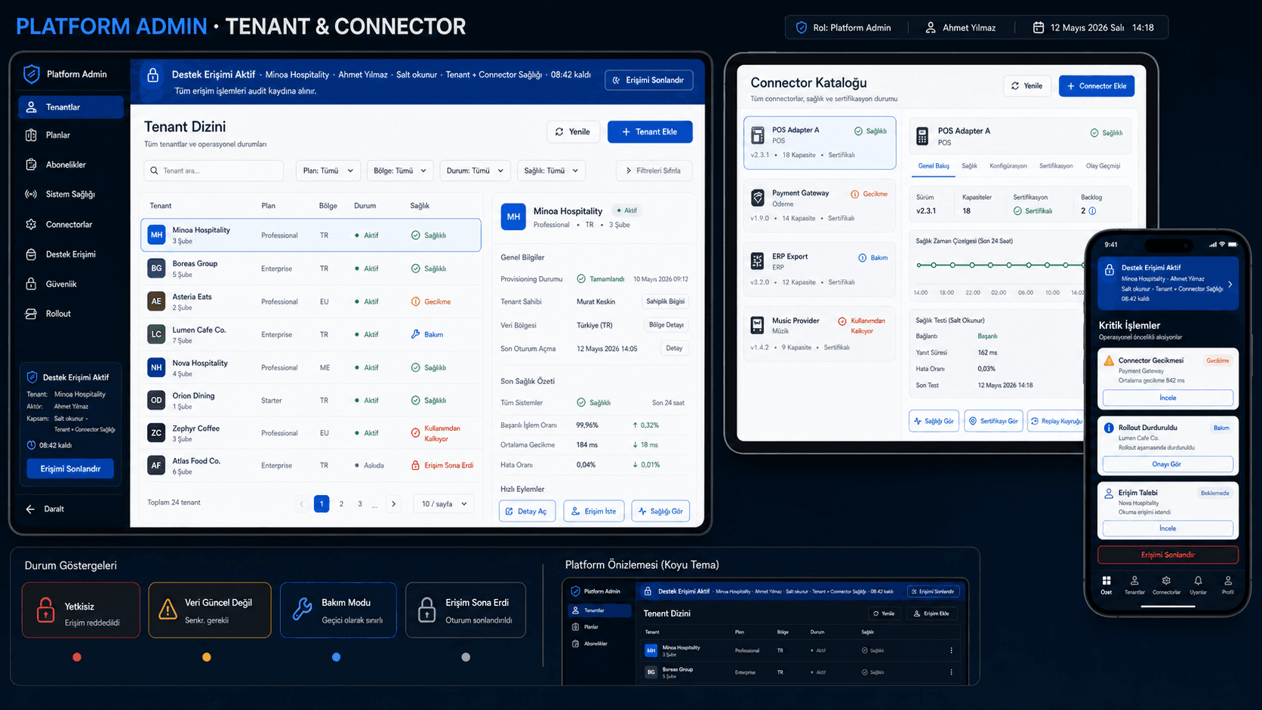Click the Connector Ekle button
This screenshot has height=710, width=1262.
click(x=1097, y=86)
